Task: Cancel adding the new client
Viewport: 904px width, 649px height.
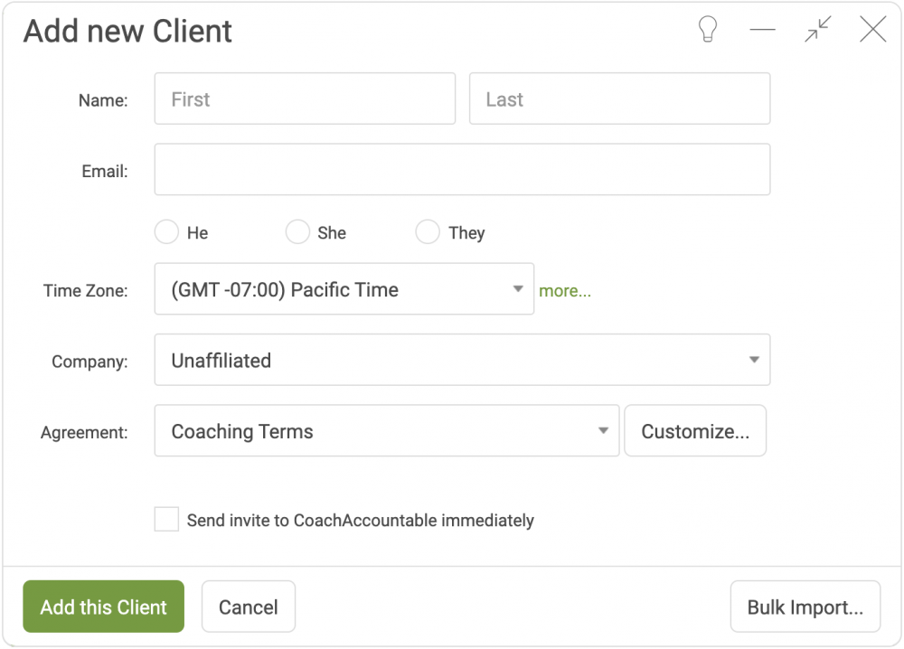Action: pyautogui.click(x=249, y=607)
